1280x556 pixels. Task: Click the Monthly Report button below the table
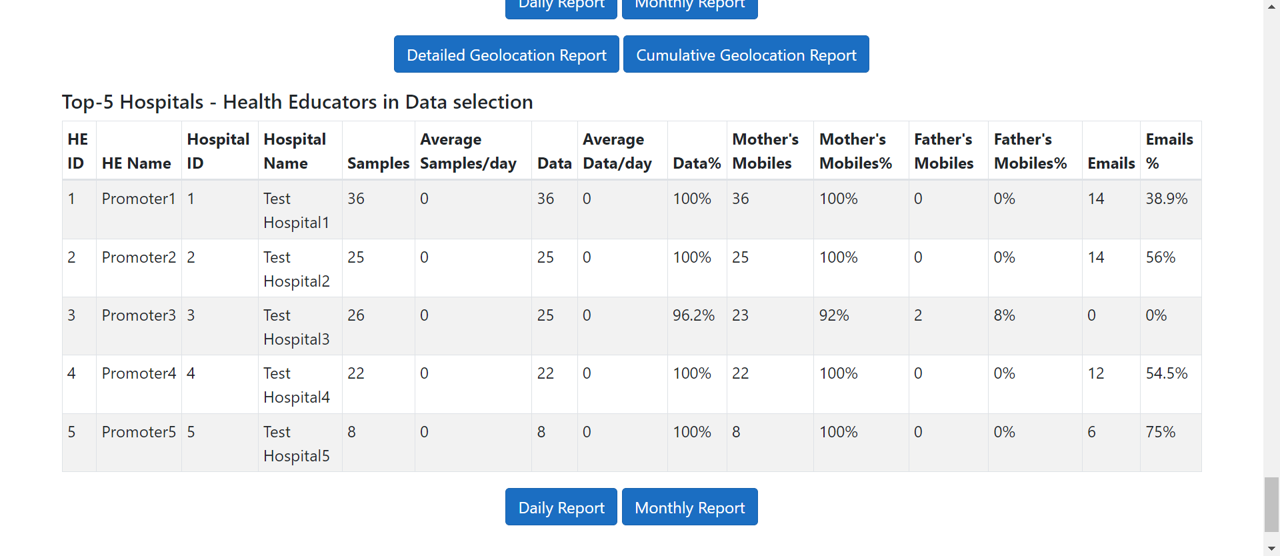(x=689, y=507)
